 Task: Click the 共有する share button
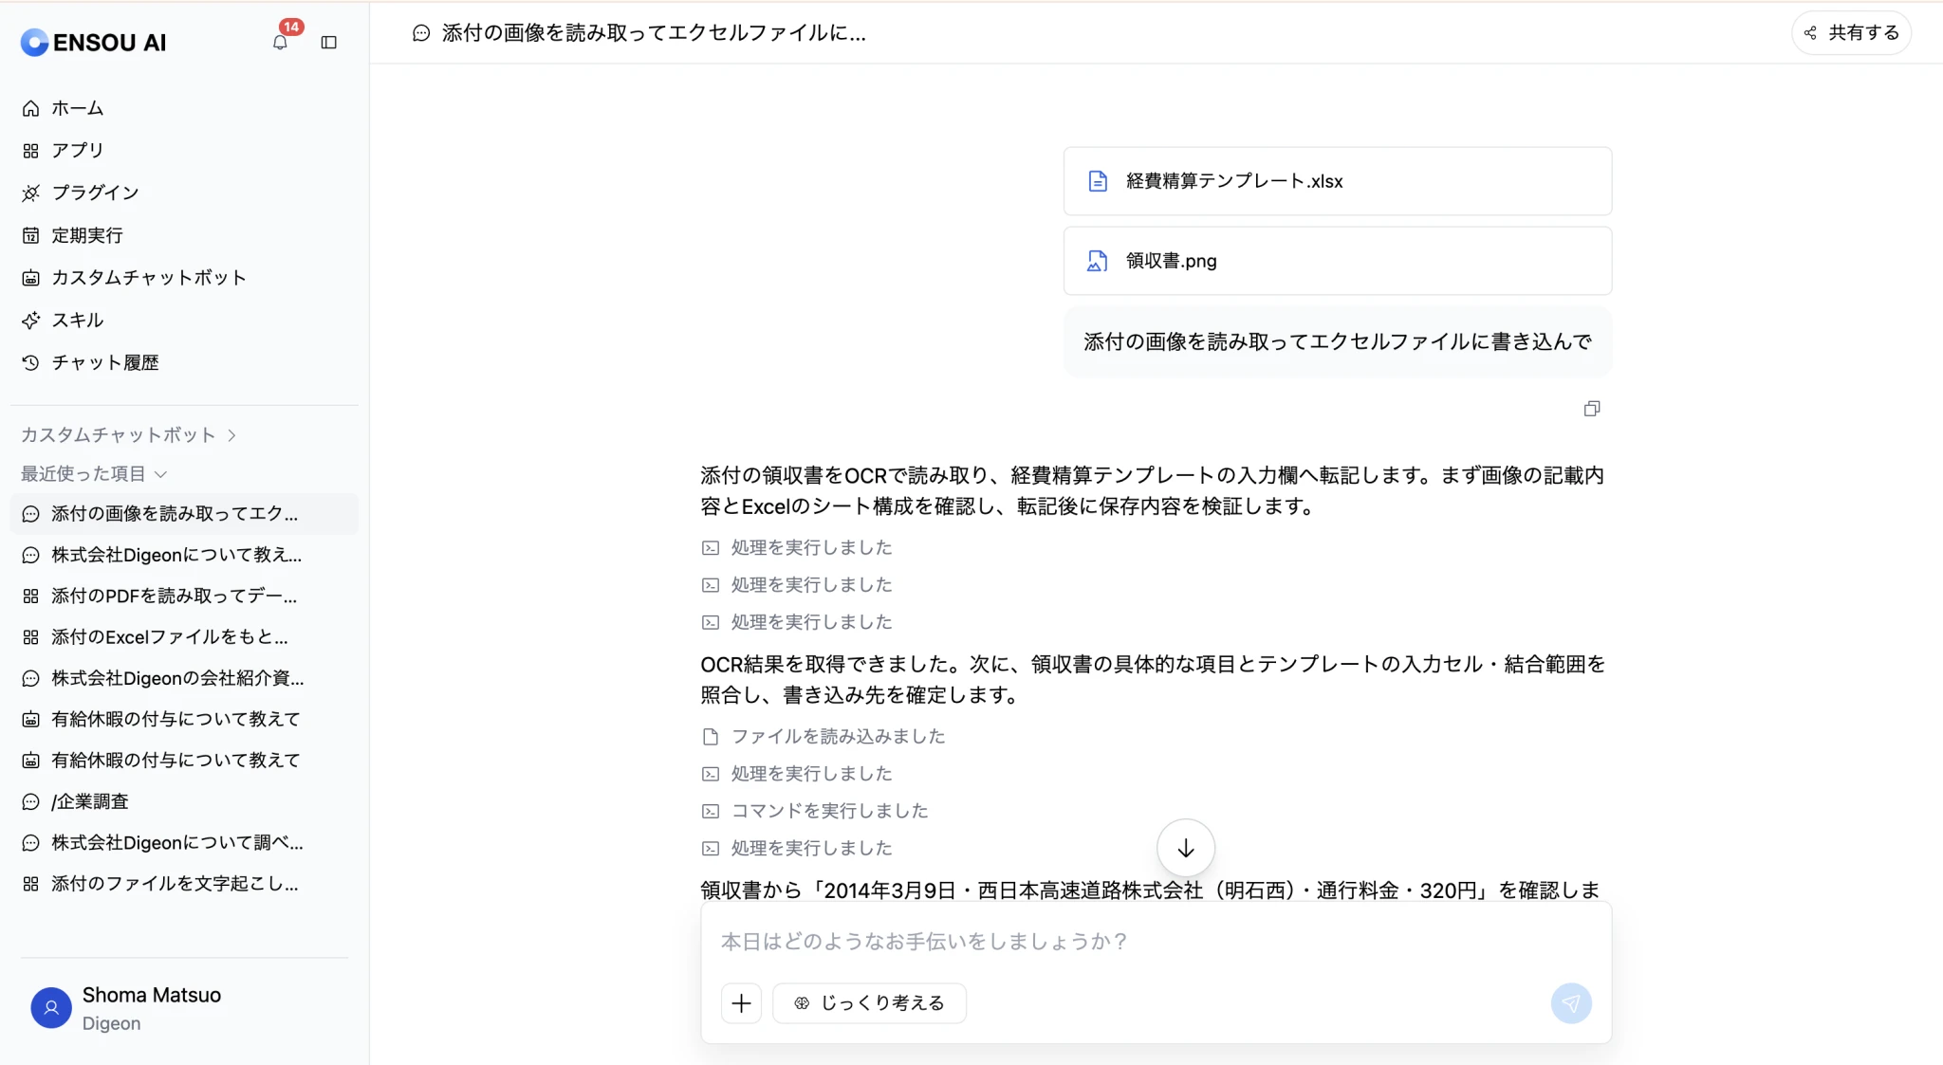tap(1851, 33)
